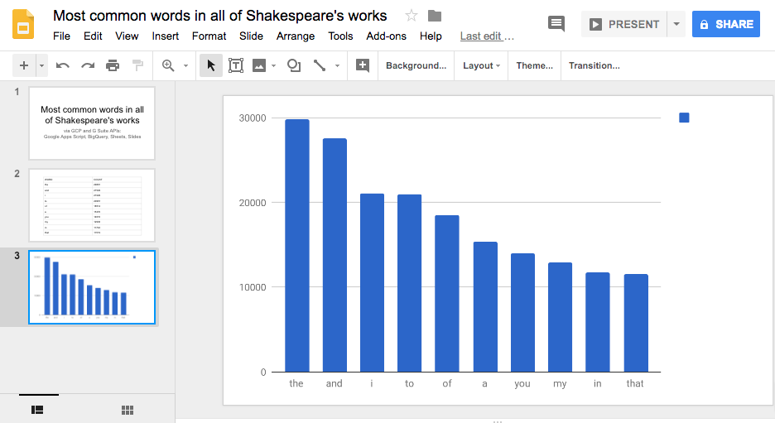Open the comments history icon

coord(556,24)
